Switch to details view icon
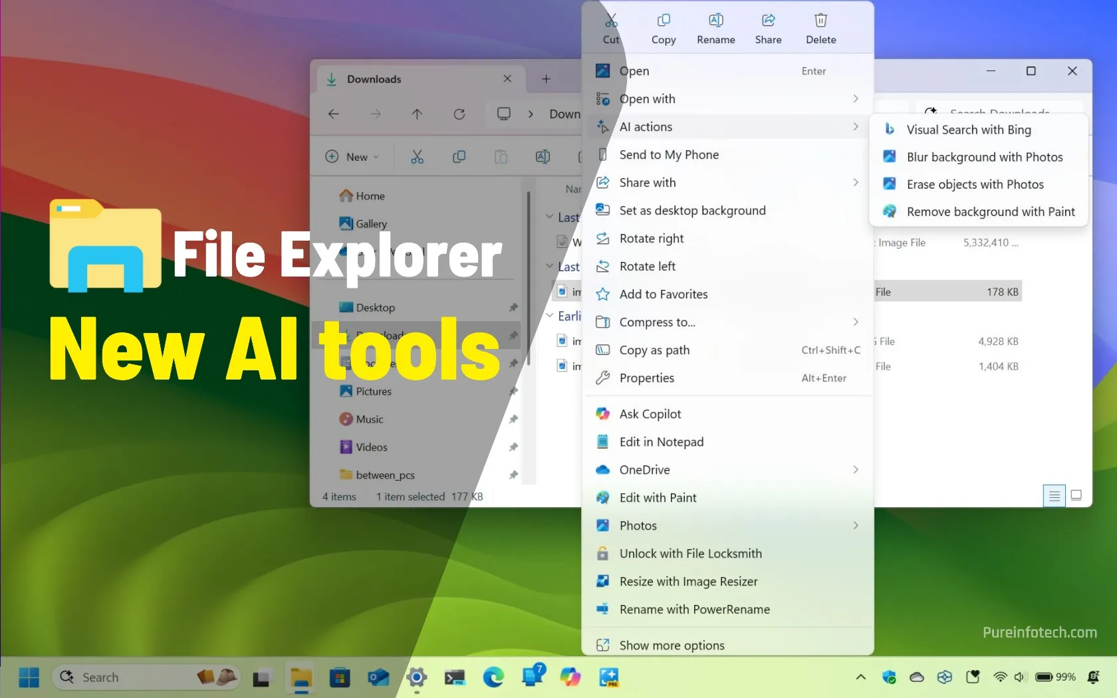 1055,496
